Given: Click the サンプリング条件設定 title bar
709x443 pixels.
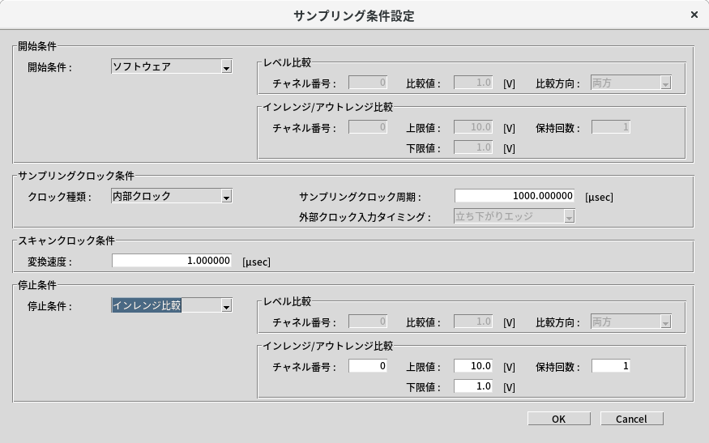Looking at the screenshot, I should click(x=353, y=15).
